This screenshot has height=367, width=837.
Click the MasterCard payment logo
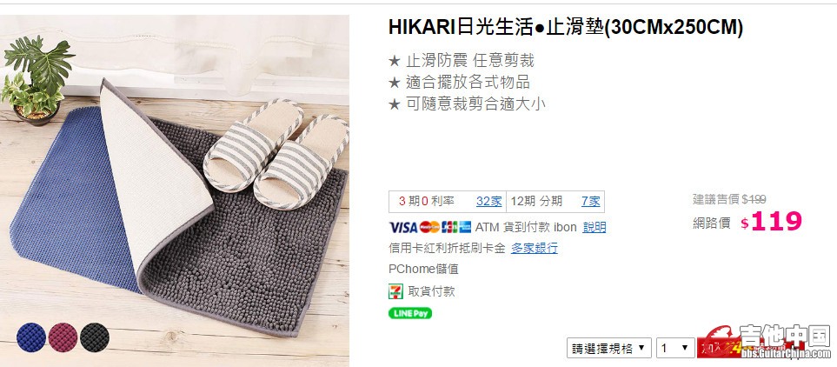[429, 227]
